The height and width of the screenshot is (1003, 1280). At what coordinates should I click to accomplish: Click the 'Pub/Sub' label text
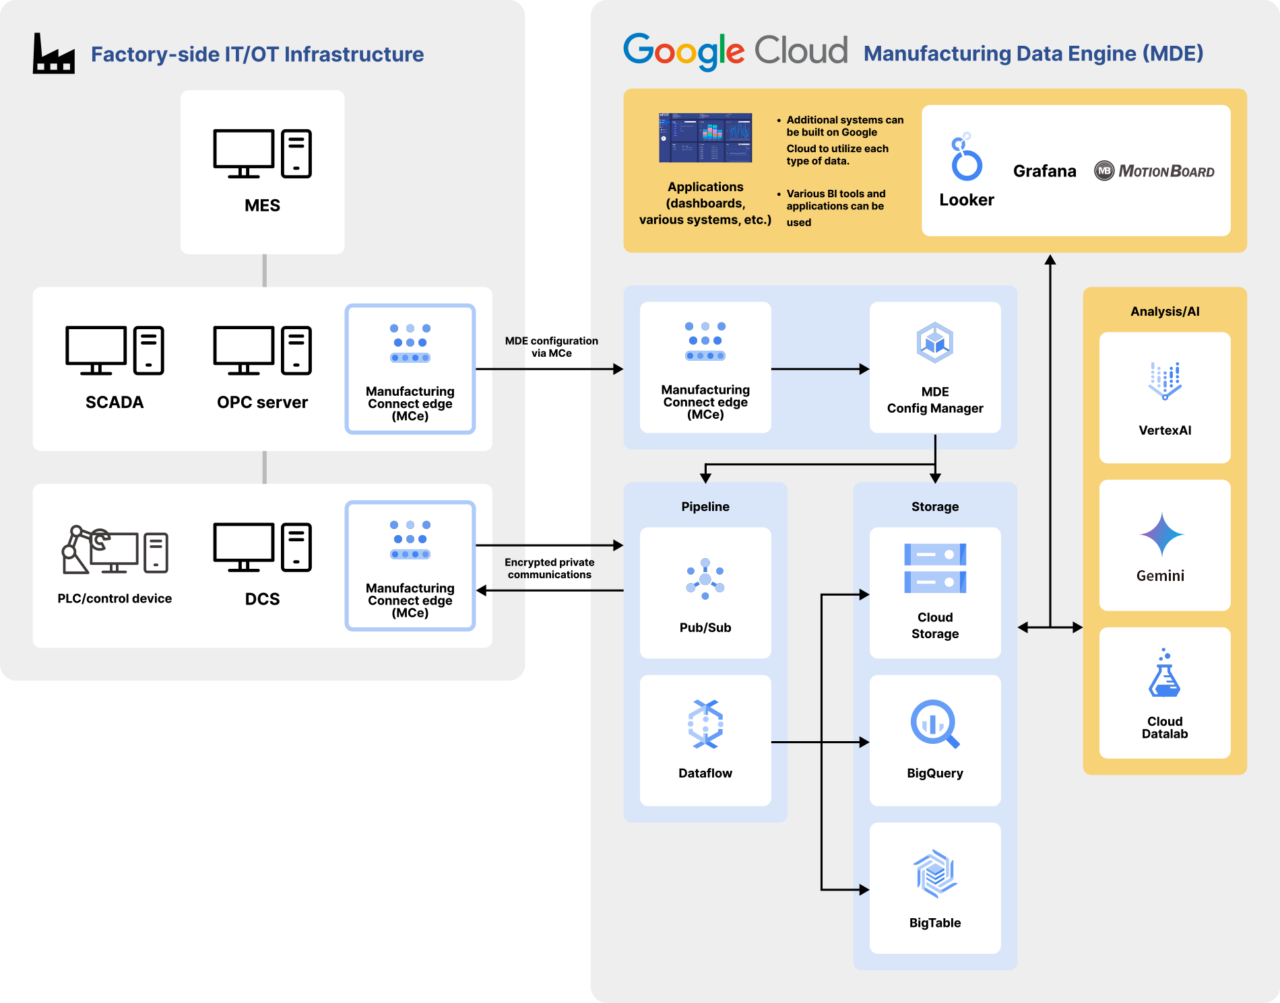click(705, 627)
